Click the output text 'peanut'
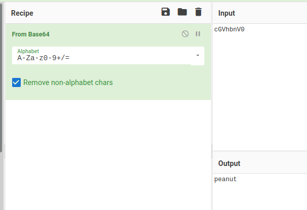 click(225, 179)
